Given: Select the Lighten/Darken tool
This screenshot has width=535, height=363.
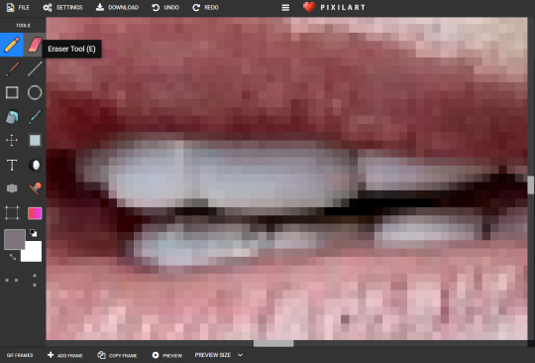Looking at the screenshot, I should click(35, 165).
